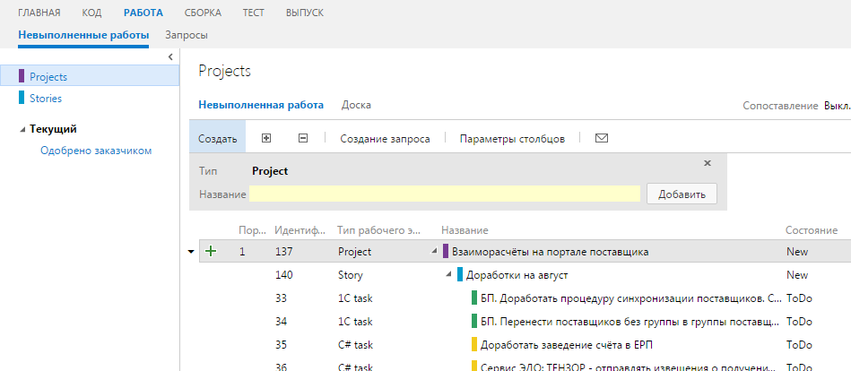Open the 'Запросы' sub-tab
The image size is (851, 371).
(x=187, y=35)
